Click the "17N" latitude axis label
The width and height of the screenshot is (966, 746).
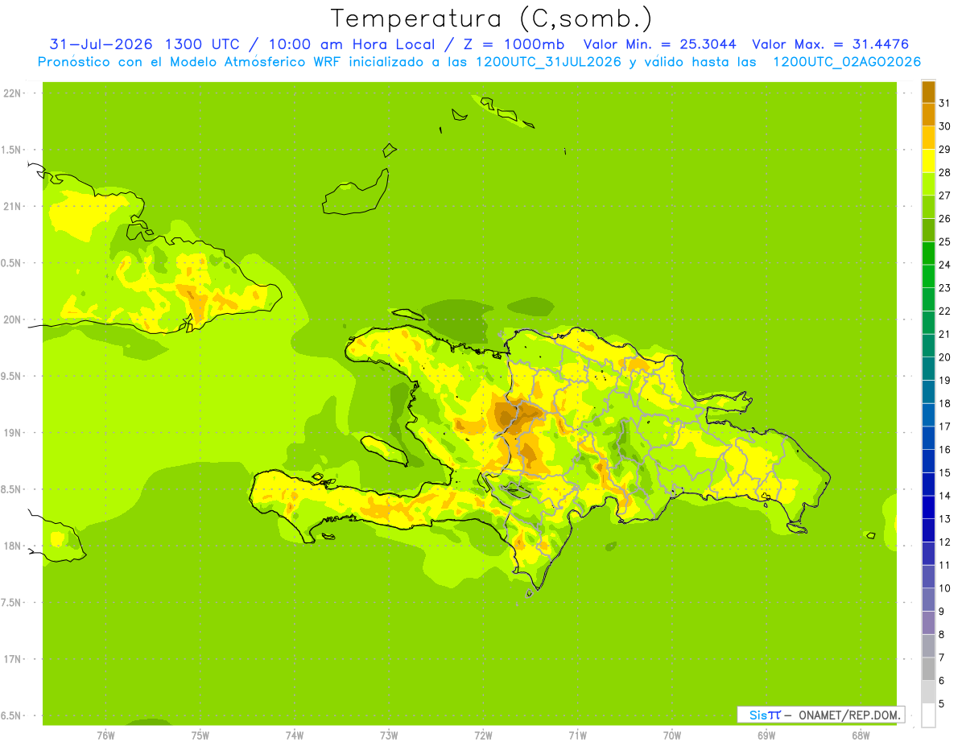click(x=12, y=659)
